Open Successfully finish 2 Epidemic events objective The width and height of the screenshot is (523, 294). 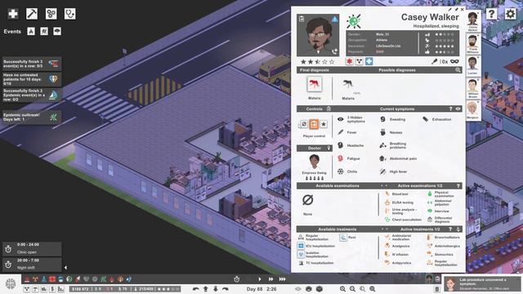(x=32, y=95)
